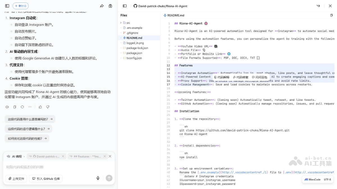Screen dimensions: 337x189
Task: Thumbs down the AI response
Action: (x=48, y=107)
